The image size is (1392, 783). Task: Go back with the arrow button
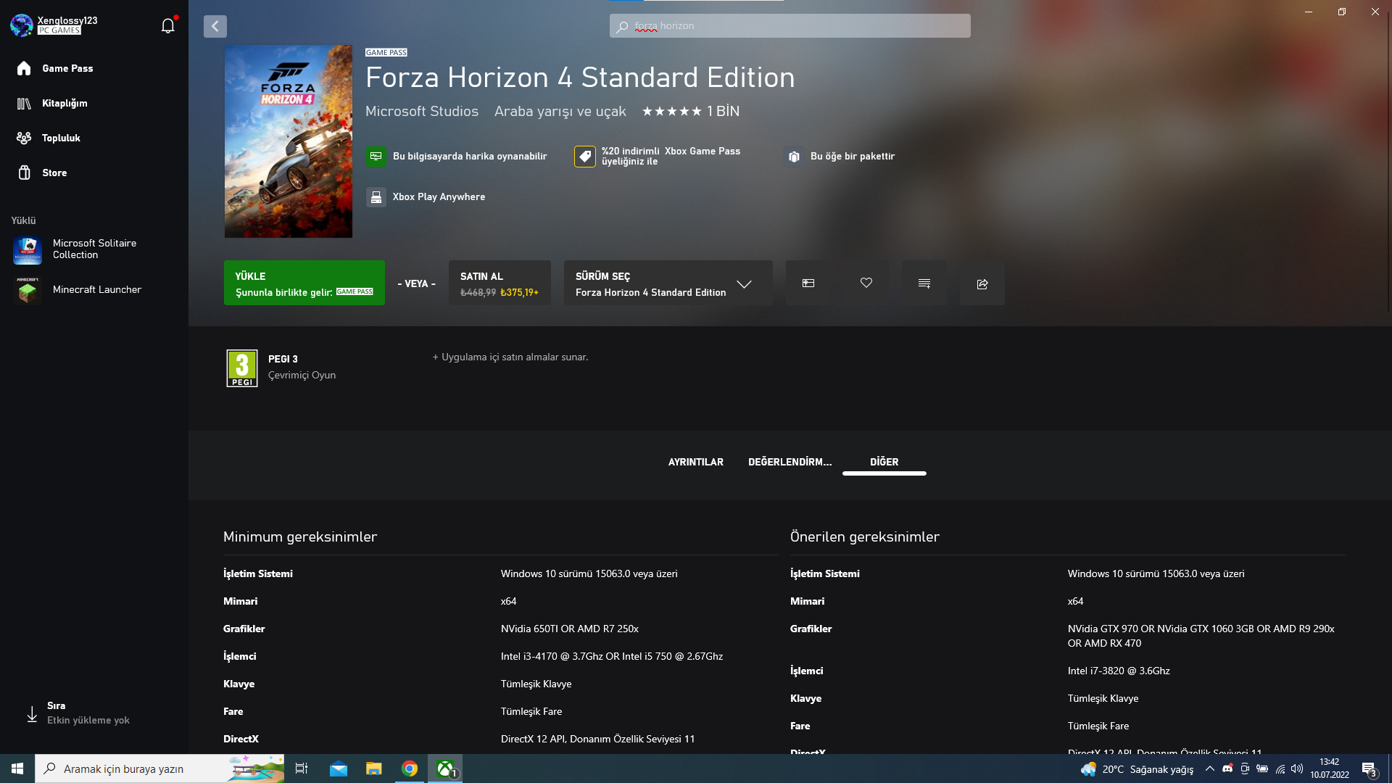[215, 26]
